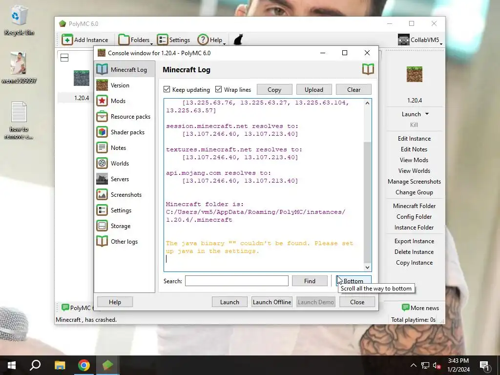Open the Config Folder

[414, 216]
